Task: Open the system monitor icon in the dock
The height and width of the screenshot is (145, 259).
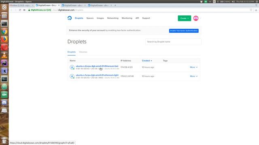Action: [x=4, y=79]
